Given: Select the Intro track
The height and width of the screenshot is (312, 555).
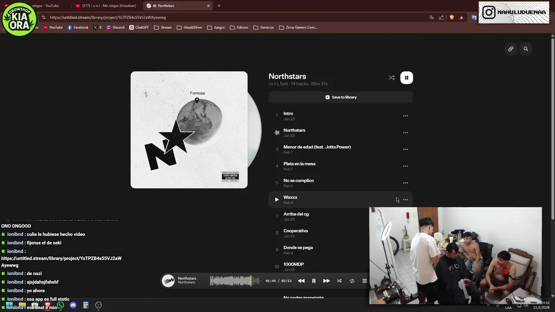Looking at the screenshot, I should coord(341,116).
